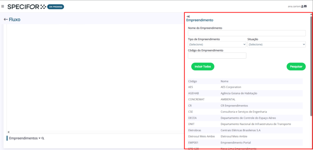Select the Eletrobras code cell
This screenshot has width=313, height=150.
point(195,130)
